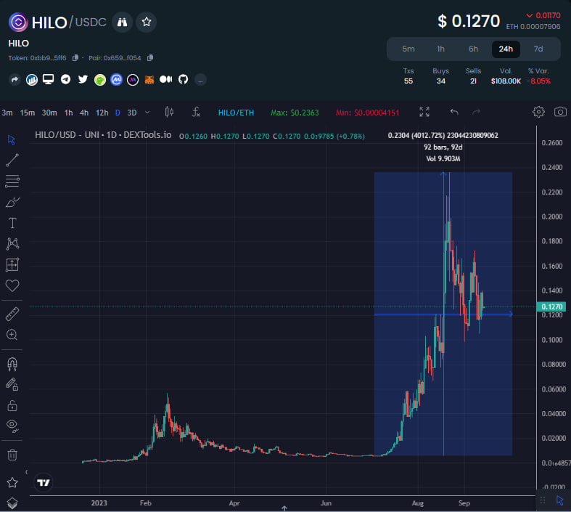Select the 24h stats tab

click(506, 49)
